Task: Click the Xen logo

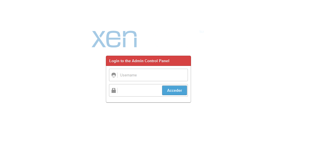Action: click(114, 39)
